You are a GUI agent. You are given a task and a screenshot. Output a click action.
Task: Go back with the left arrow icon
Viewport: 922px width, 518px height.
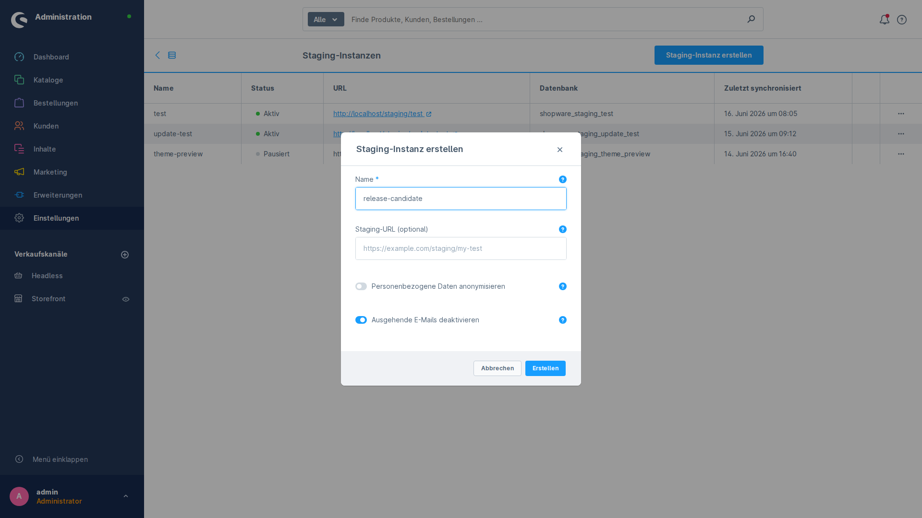tap(158, 55)
